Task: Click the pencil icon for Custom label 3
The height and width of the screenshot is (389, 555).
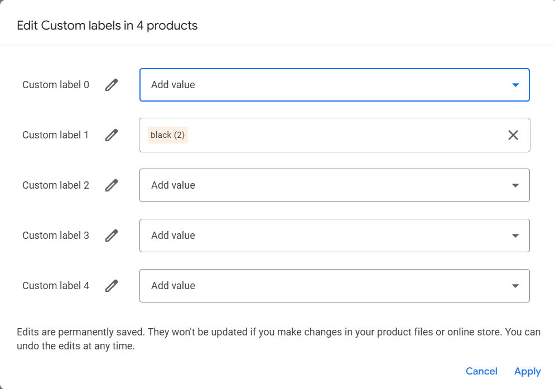Action: coord(112,236)
